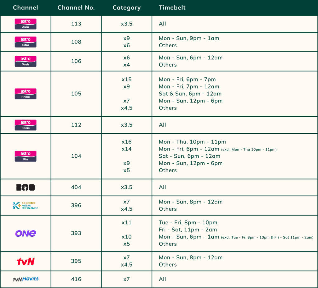Select the "All" timebelt for channel 113

[162, 24]
